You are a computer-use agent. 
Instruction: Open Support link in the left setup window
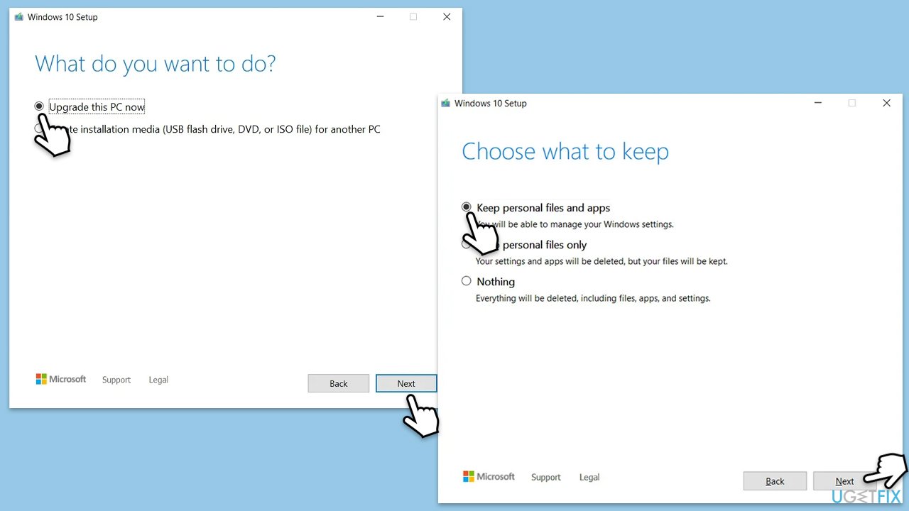(116, 380)
